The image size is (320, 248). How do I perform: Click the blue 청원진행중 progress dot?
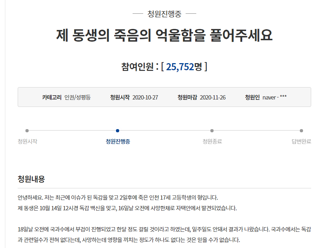[x=117, y=131]
